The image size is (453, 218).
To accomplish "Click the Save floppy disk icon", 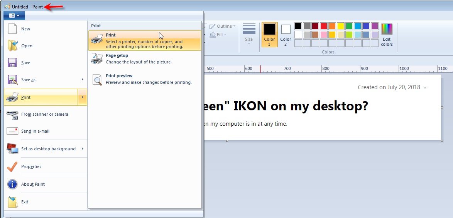I will (12, 63).
